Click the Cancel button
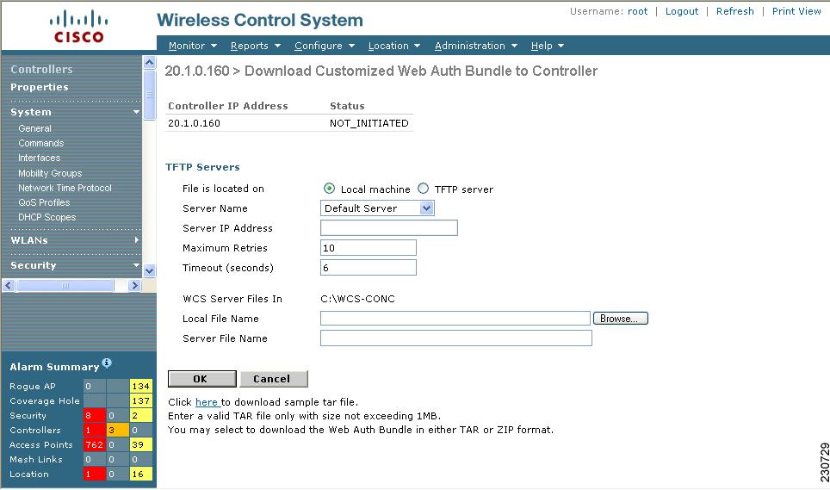 pos(274,379)
